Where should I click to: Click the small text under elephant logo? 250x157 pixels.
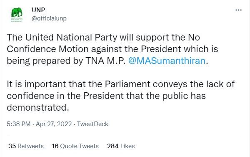coord(17,20)
